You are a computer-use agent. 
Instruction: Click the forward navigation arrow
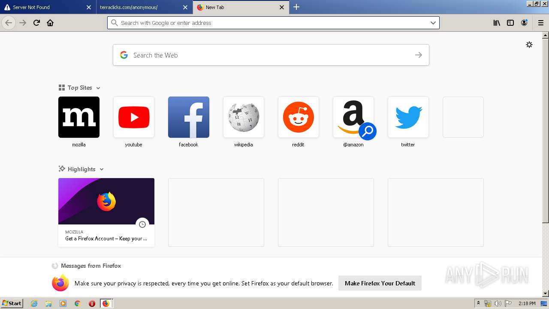click(x=23, y=23)
